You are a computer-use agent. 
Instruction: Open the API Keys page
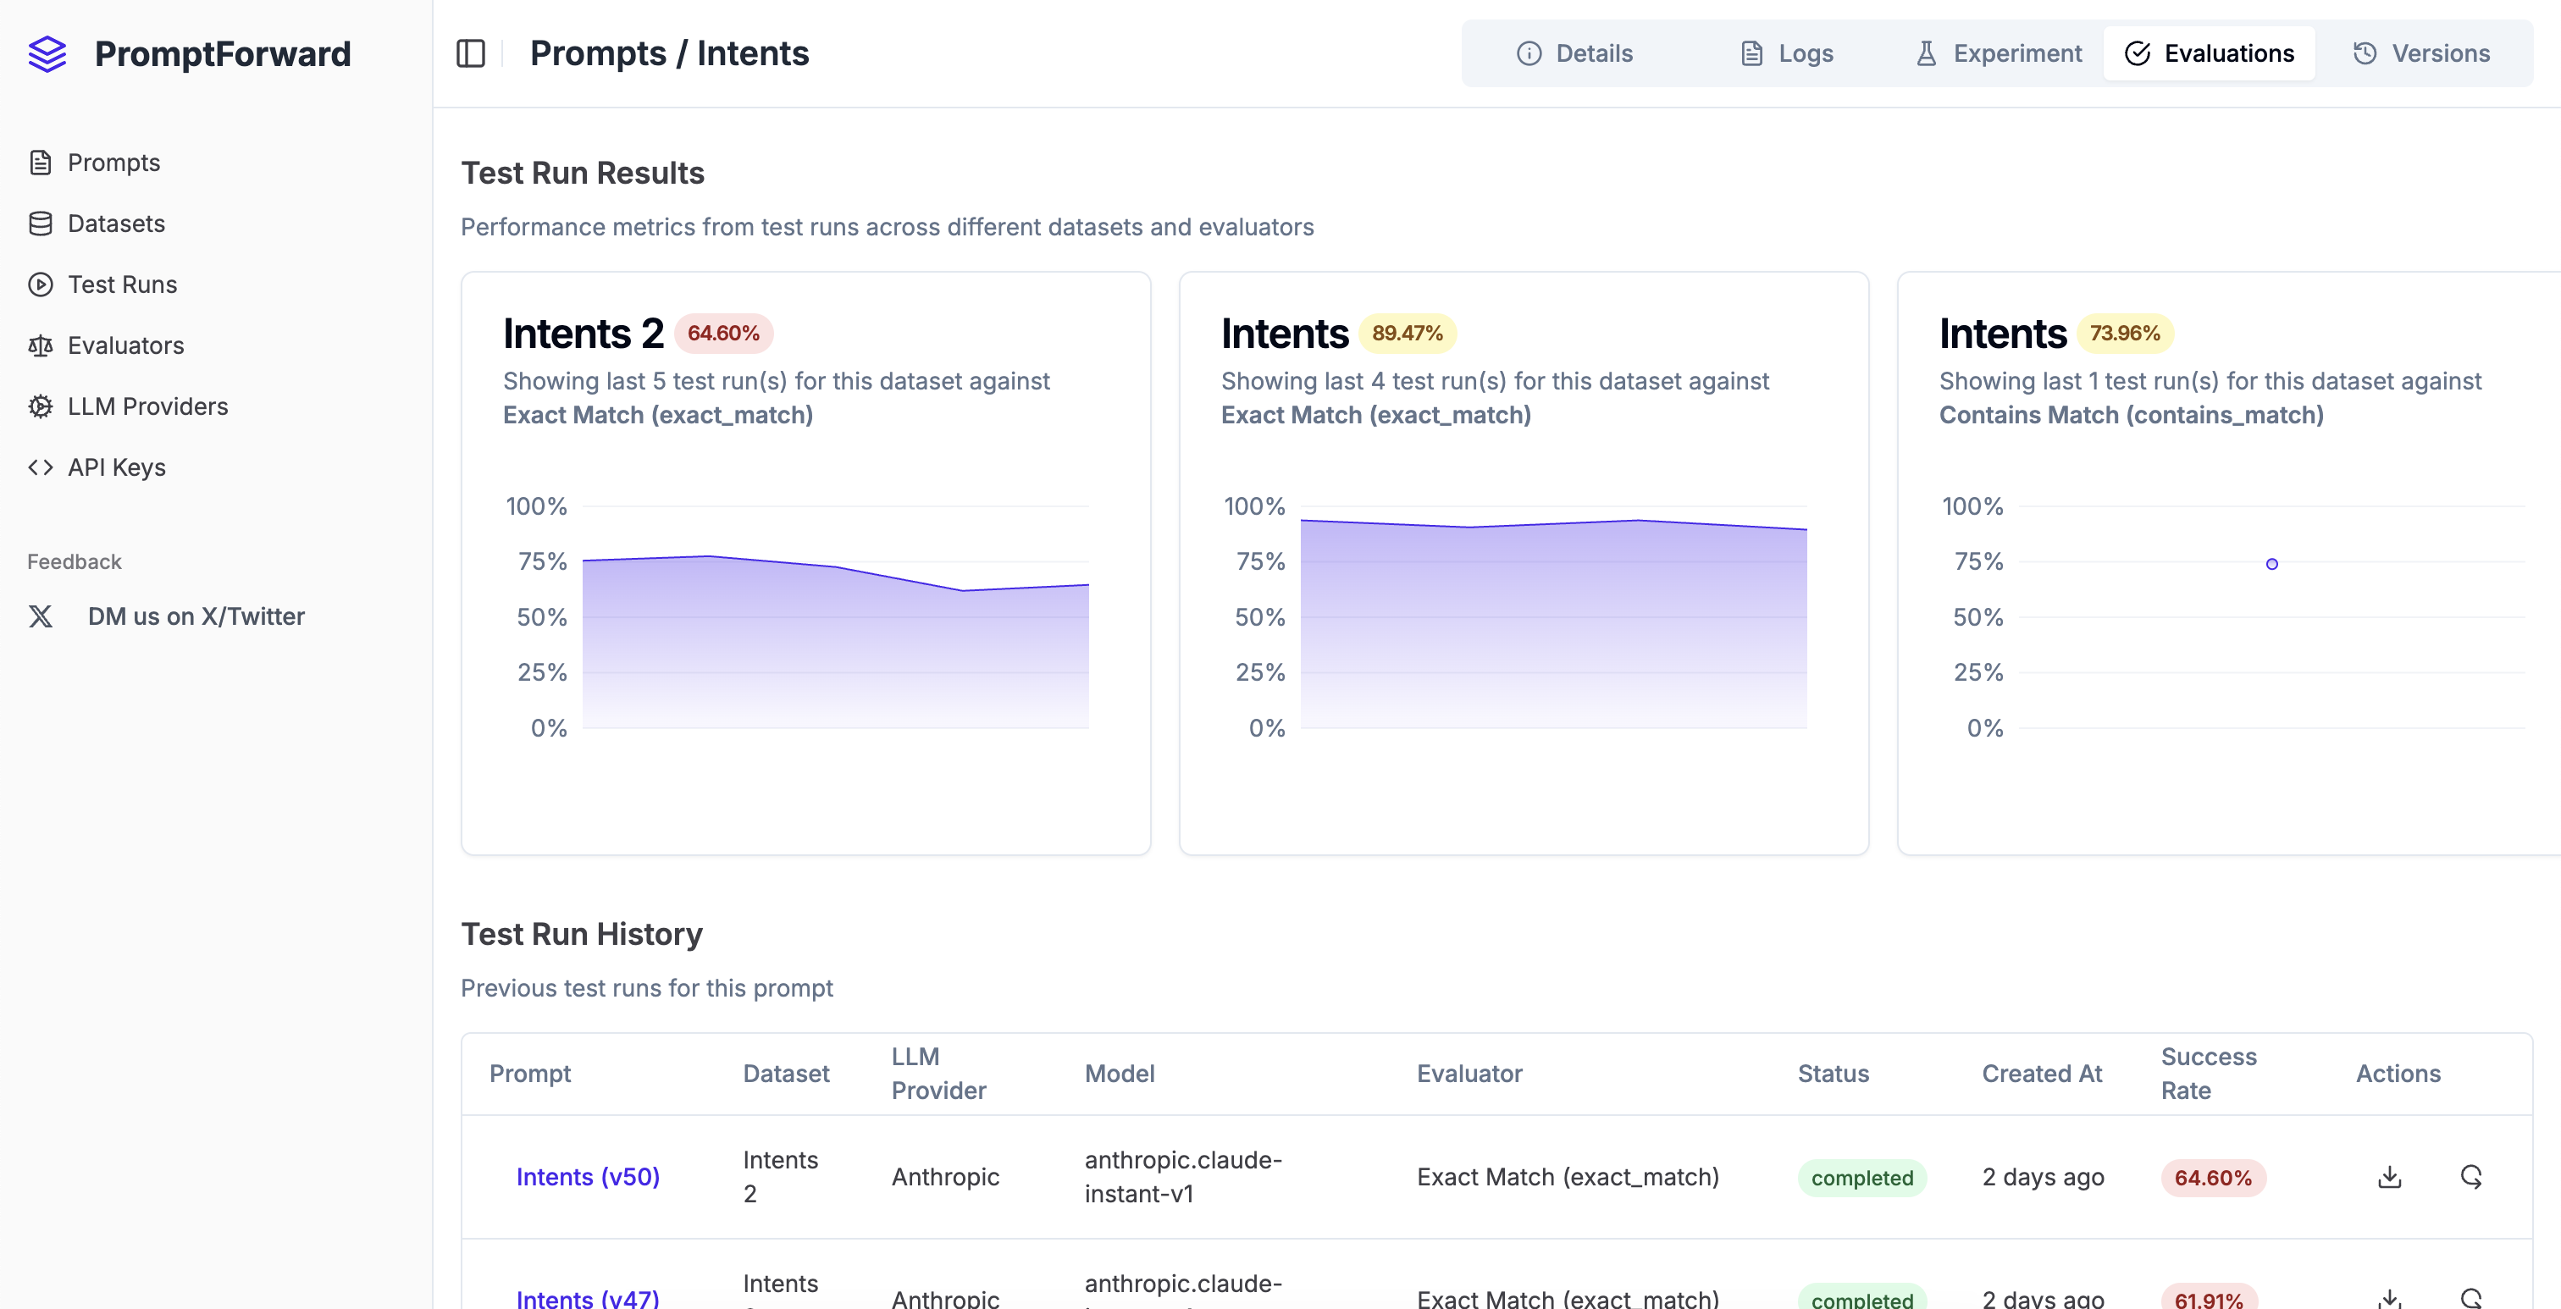116,467
